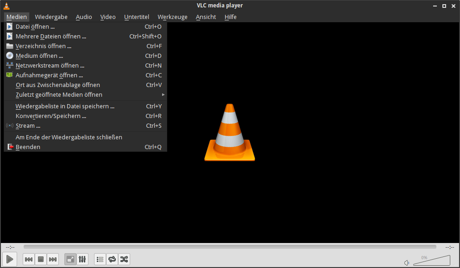Open the Hilfe menu
The width and height of the screenshot is (460, 268).
pyautogui.click(x=231, y=17)
